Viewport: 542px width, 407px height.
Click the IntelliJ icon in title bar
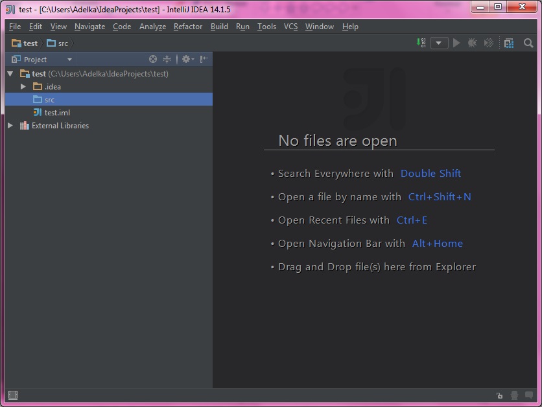pyautogui.click(x=10, y=9)
